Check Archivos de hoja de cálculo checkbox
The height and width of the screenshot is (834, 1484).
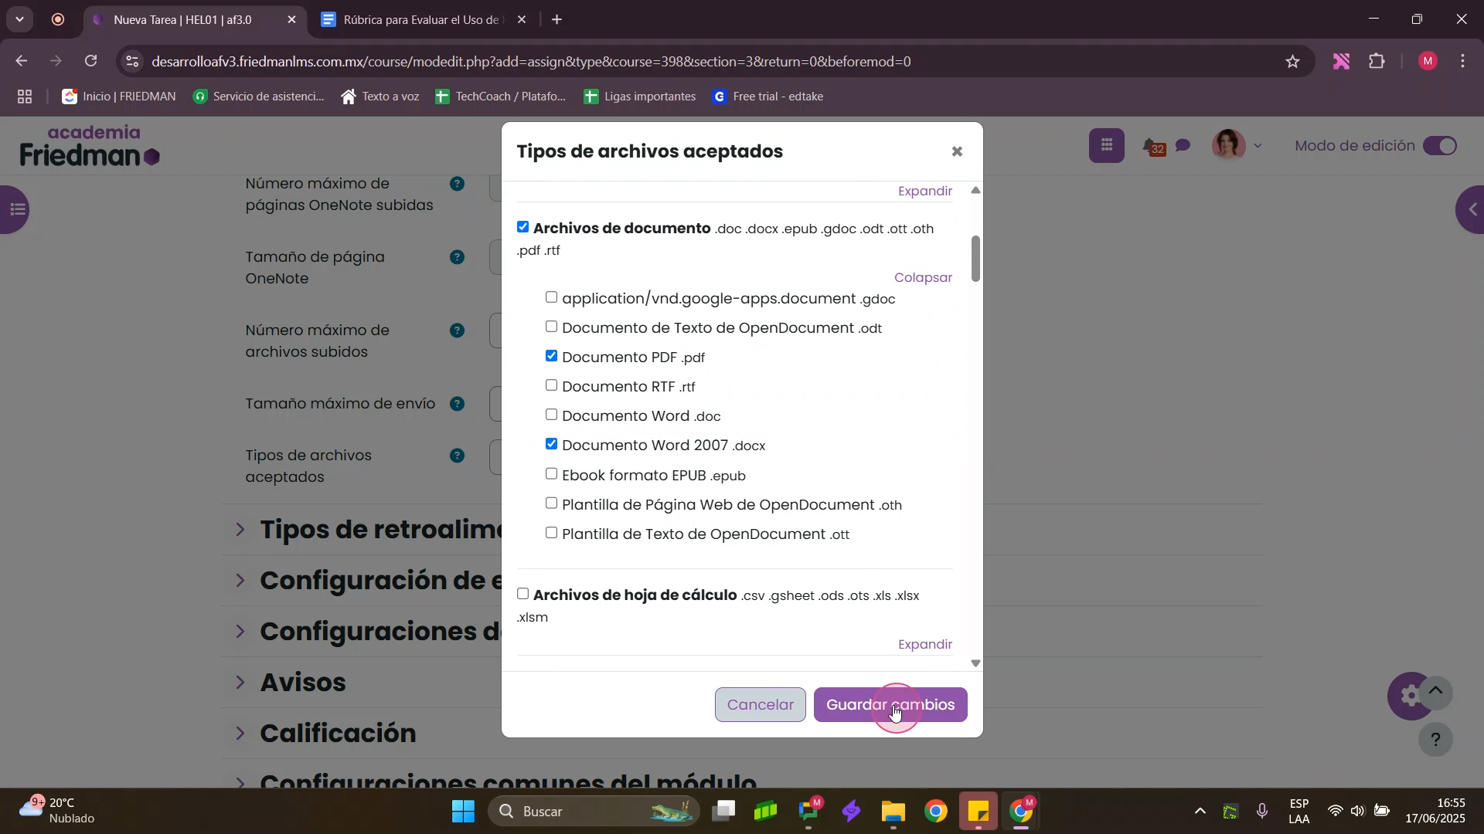pyautogui.click(x=523, y=594)
